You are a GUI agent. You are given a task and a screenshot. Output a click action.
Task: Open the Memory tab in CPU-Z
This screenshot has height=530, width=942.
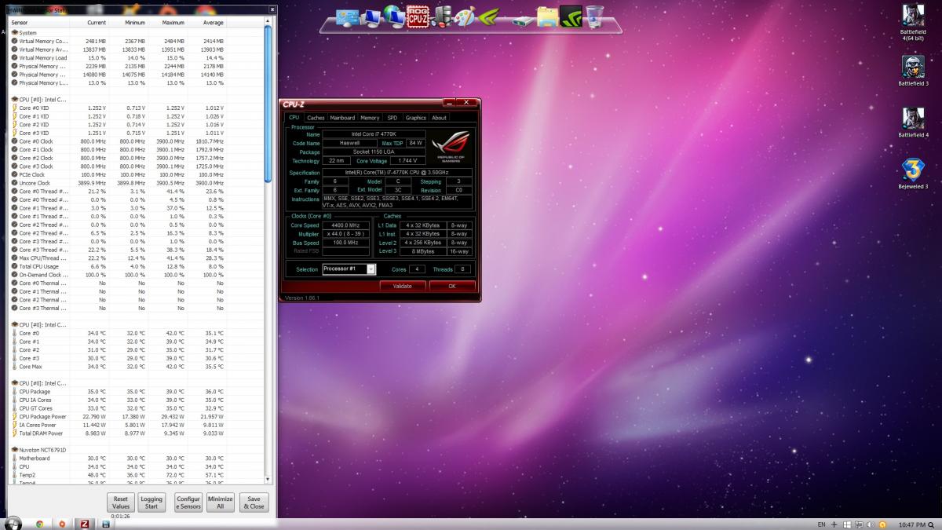pos(370,118)
